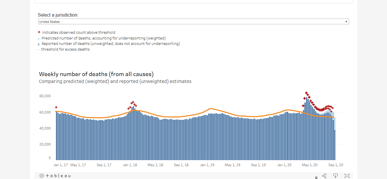
Task: Click the last short dark blue bar
Action: click(335, 145)
